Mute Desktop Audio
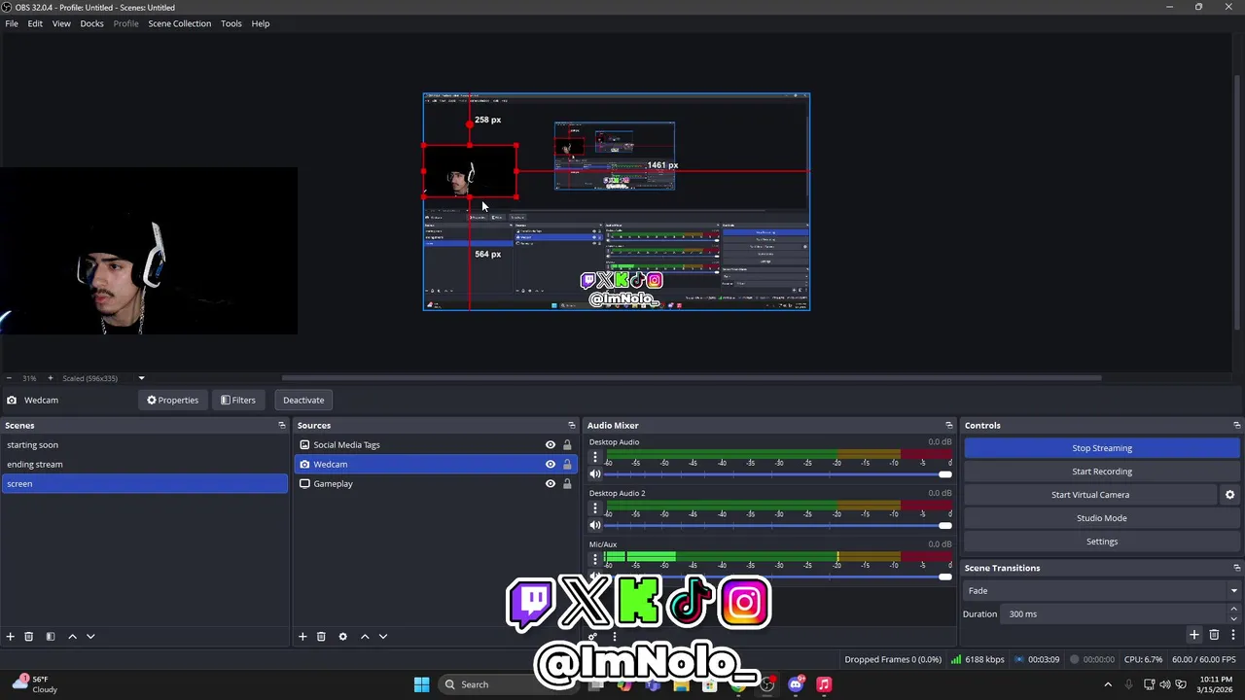Screen dimensions: 1245x700 pos(595,474)
